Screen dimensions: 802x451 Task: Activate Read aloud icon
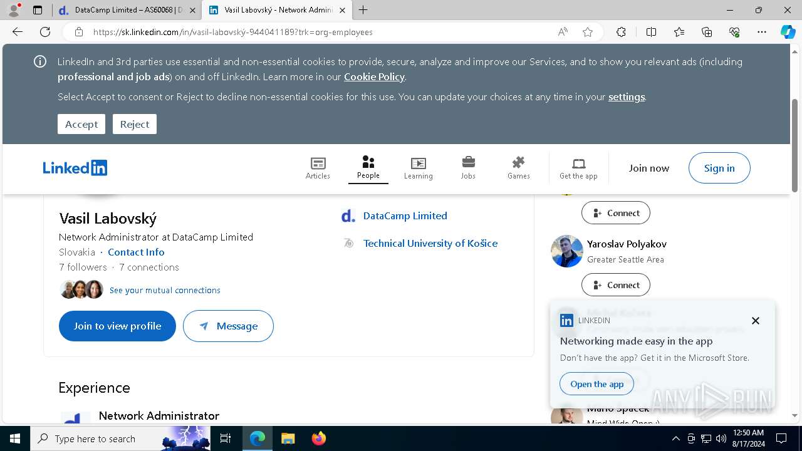563,32
